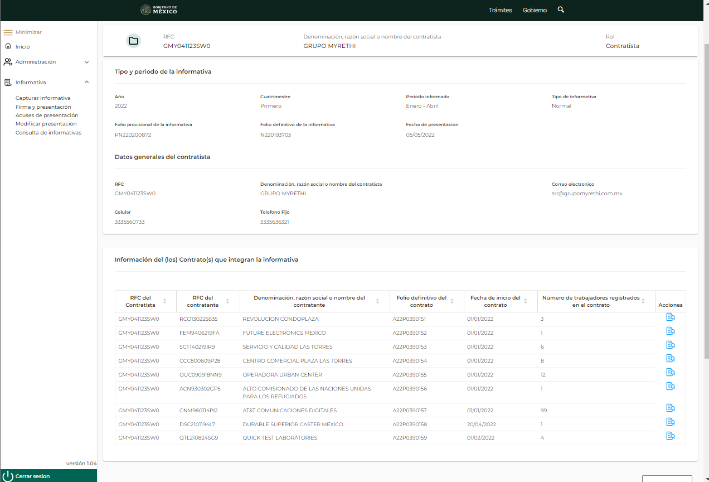The height and width of the screenshot is (482, 709).
Task: Navigate to Inicio in sidebar
Action: (x=22, y=47)
